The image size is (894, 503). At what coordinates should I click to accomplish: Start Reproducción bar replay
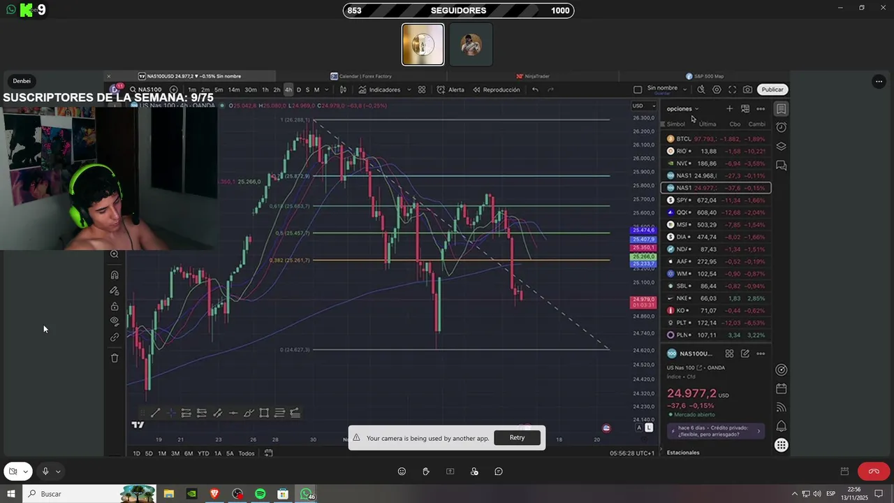click(x=497, y=89)
